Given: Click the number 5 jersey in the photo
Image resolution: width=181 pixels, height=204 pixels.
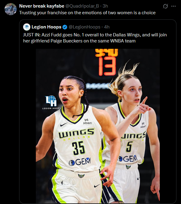Looking at the screenshot, I should pyautogui.click(x=129, y=147).
